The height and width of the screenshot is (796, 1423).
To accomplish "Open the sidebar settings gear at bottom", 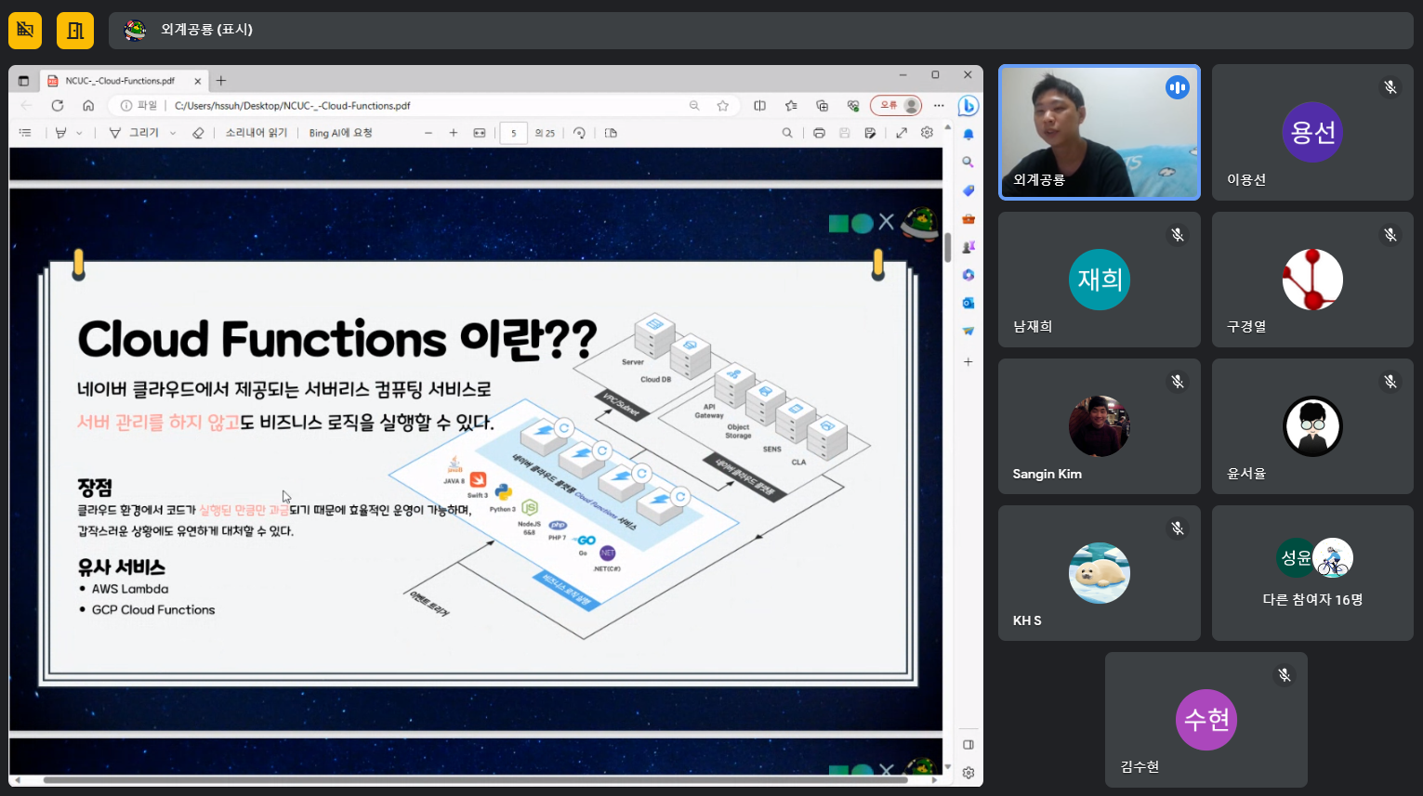I will coord(968,773).
